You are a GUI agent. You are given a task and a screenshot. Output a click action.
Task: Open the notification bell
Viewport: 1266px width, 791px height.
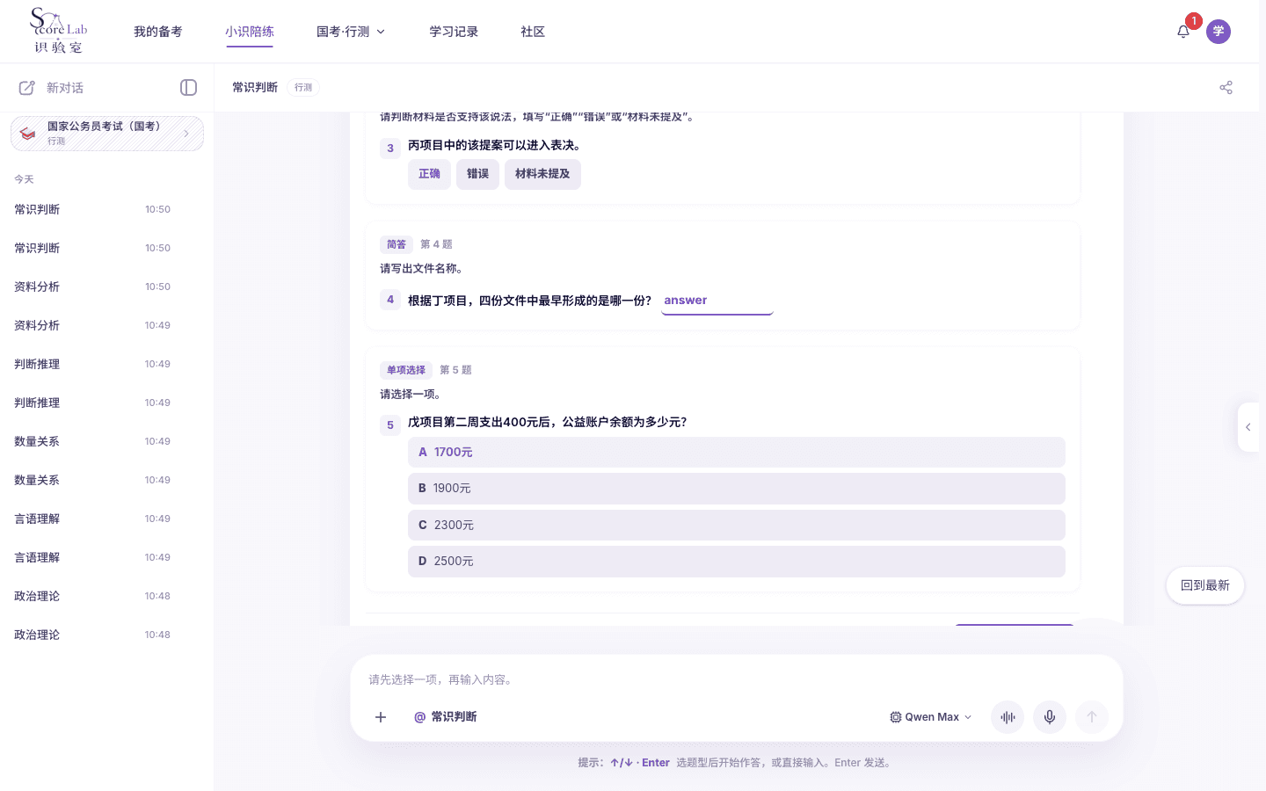(1183, 32)
